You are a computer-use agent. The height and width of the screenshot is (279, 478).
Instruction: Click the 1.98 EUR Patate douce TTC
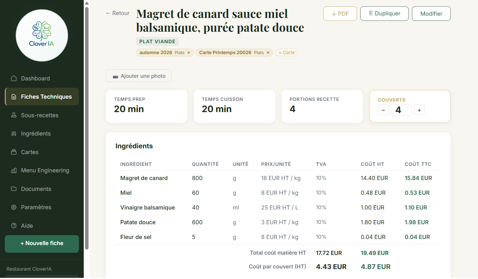click(x=417, y=222)
